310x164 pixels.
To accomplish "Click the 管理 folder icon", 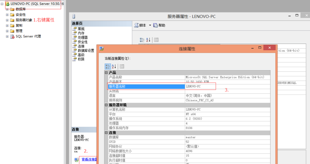I will pyautogui.click(x=12, y=31).
